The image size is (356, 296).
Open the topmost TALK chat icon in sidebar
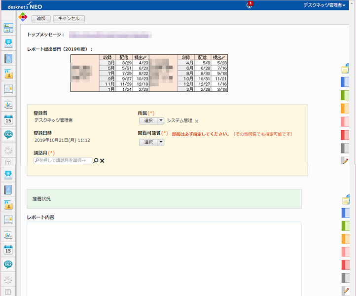coord(8,134)
